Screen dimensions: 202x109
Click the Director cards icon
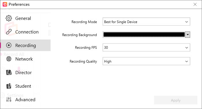click(x=9, y=72)
